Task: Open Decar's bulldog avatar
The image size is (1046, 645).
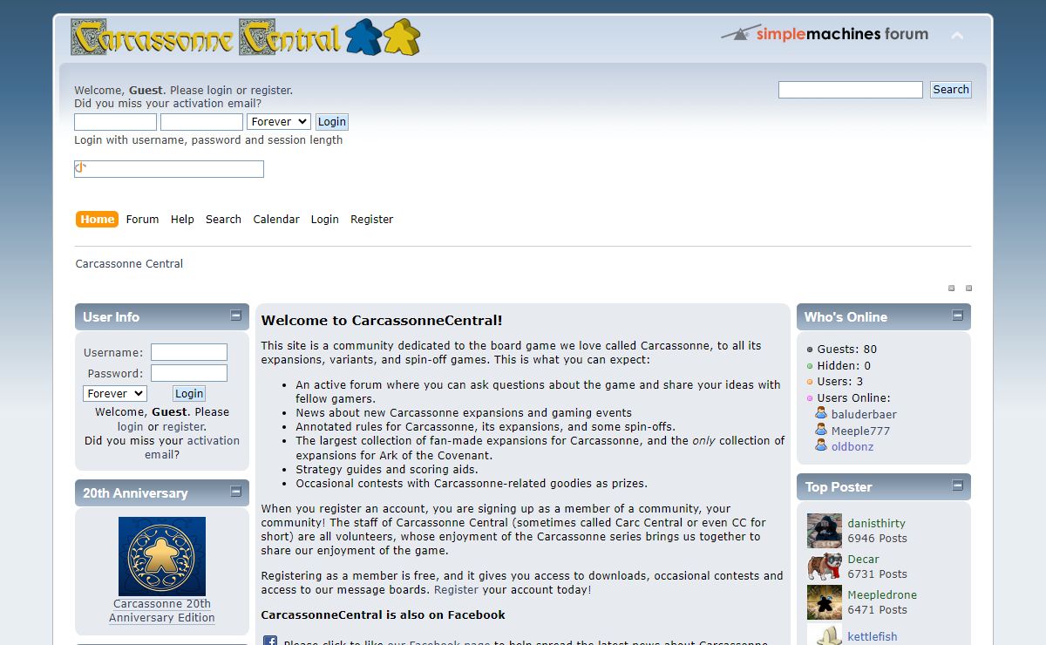Action: point(824,567)
